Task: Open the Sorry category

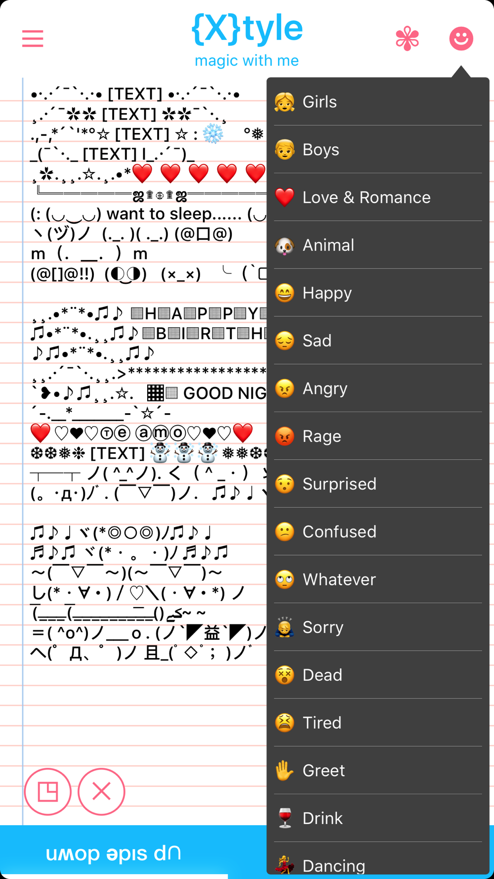Action: [378, 627]
